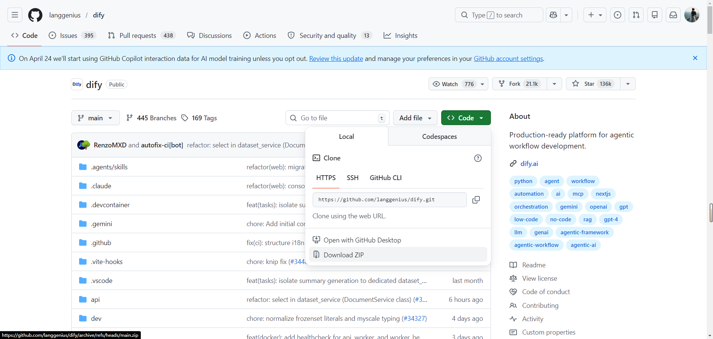Click the Go to file search field
This screenshot has height=339, width=713.
338,118
